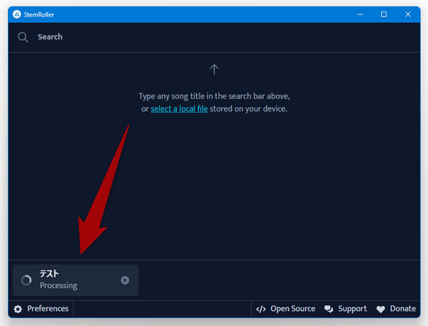The width and height of the screenshot is (428, 326).
Task: Open the Open Source link
Action: pos(286,309)
